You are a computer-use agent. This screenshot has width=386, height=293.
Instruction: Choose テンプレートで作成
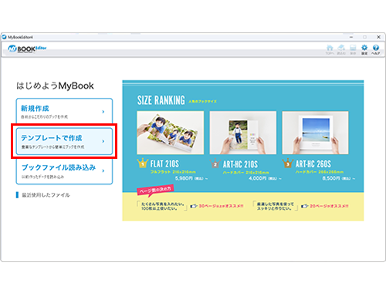point(64,141)
